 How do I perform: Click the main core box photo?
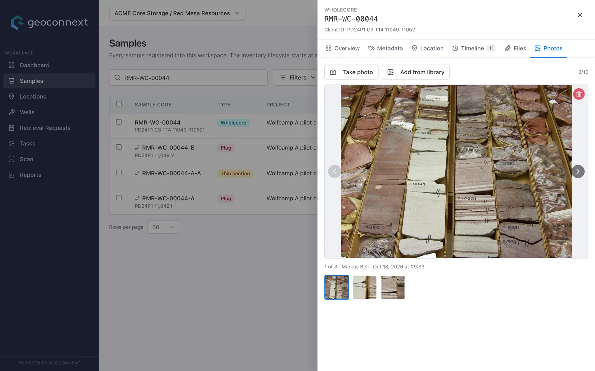[x=456, y=171]
